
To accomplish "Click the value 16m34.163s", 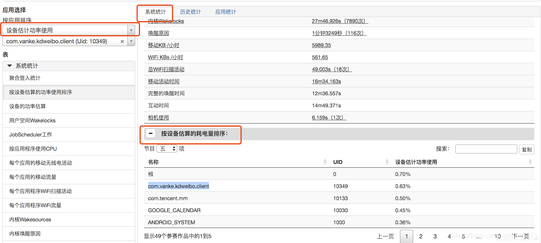I will (327, 82).
